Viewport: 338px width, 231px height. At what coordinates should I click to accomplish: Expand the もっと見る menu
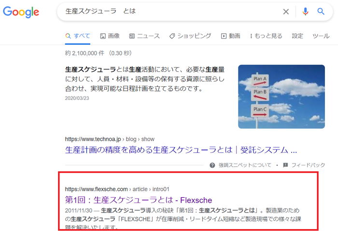click(x=266, y=36)
